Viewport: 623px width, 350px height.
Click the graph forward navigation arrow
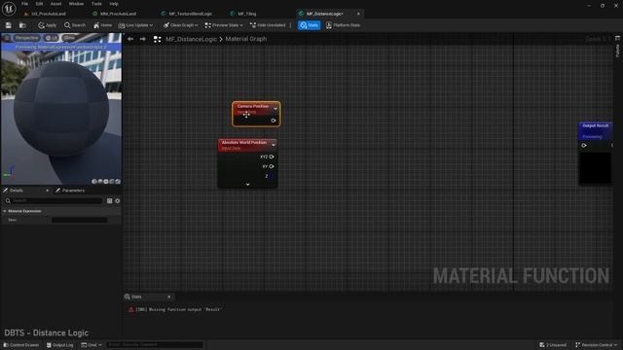tap(143, 39)
